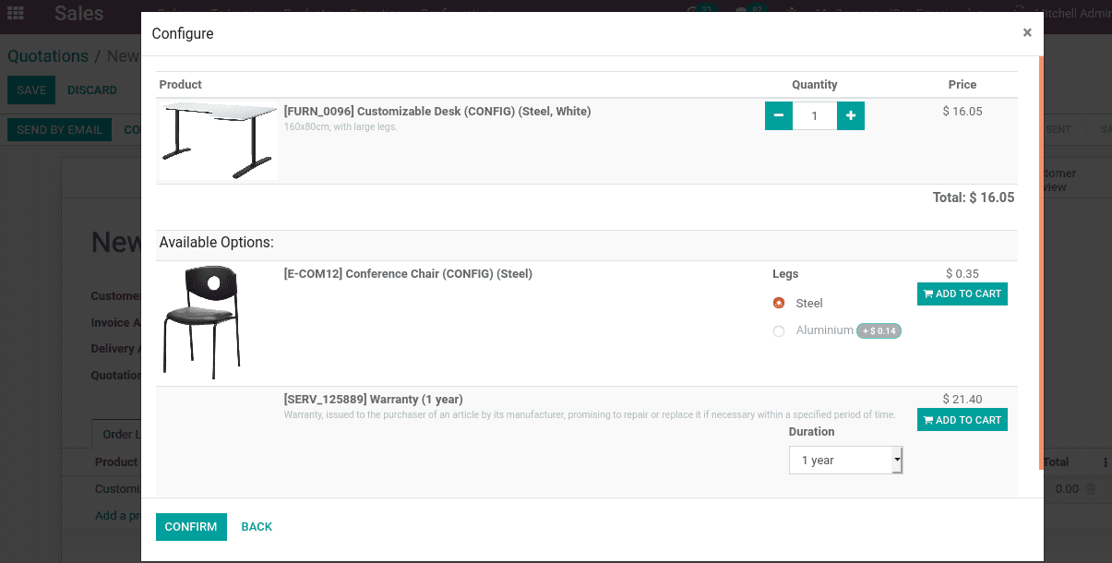Open the Mitchell Admin user menu

coord(1073,14)
